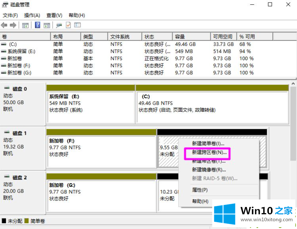Select the 新加卷 (G:) partition on disk 2
297x229 pixels.
coord(101,193)
